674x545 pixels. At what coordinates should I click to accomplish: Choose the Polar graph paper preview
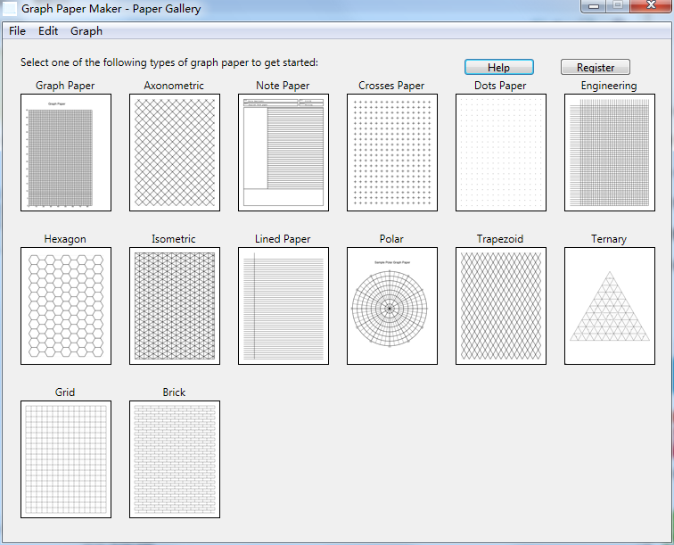392,306
